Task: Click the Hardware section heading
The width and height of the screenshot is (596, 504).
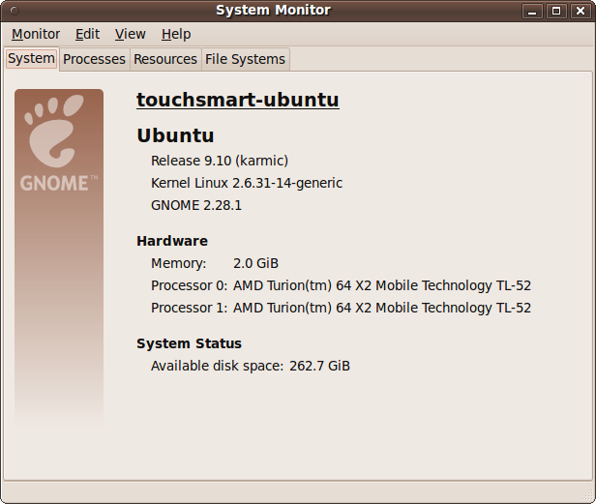Action: 172,241
